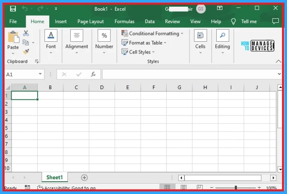Click the GS account avatar

tap(201, 9)
